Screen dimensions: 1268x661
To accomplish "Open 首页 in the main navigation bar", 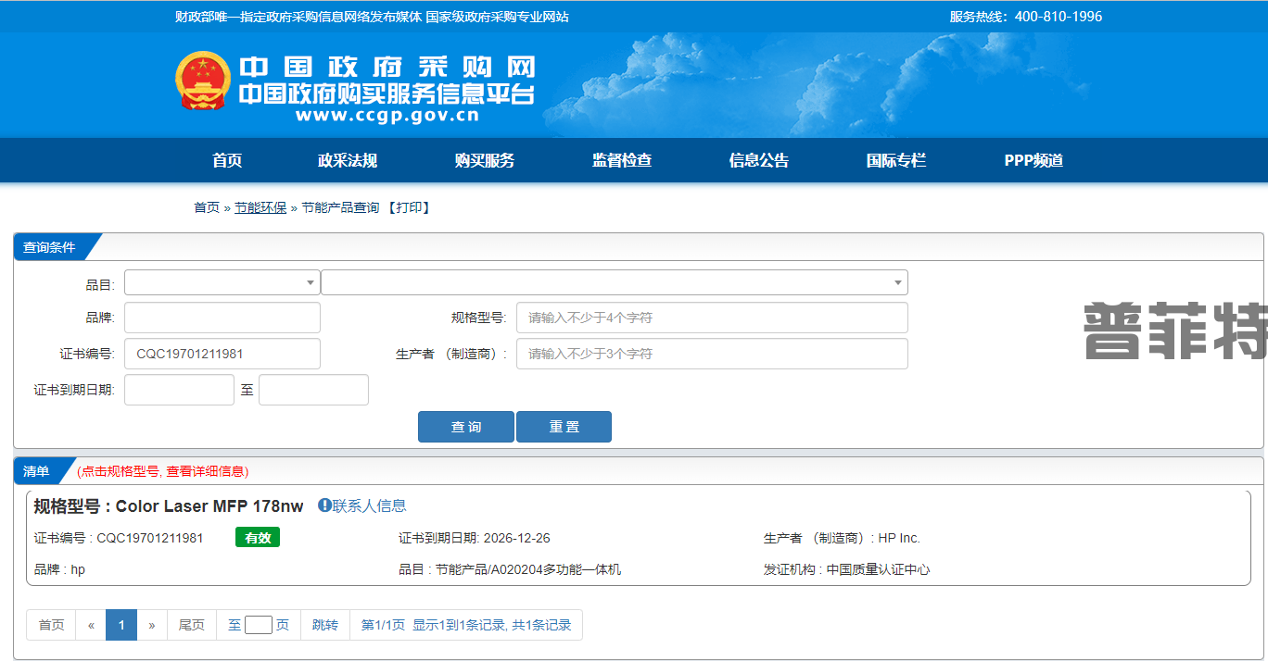I will pyautogui.click(x=227, y=160).
